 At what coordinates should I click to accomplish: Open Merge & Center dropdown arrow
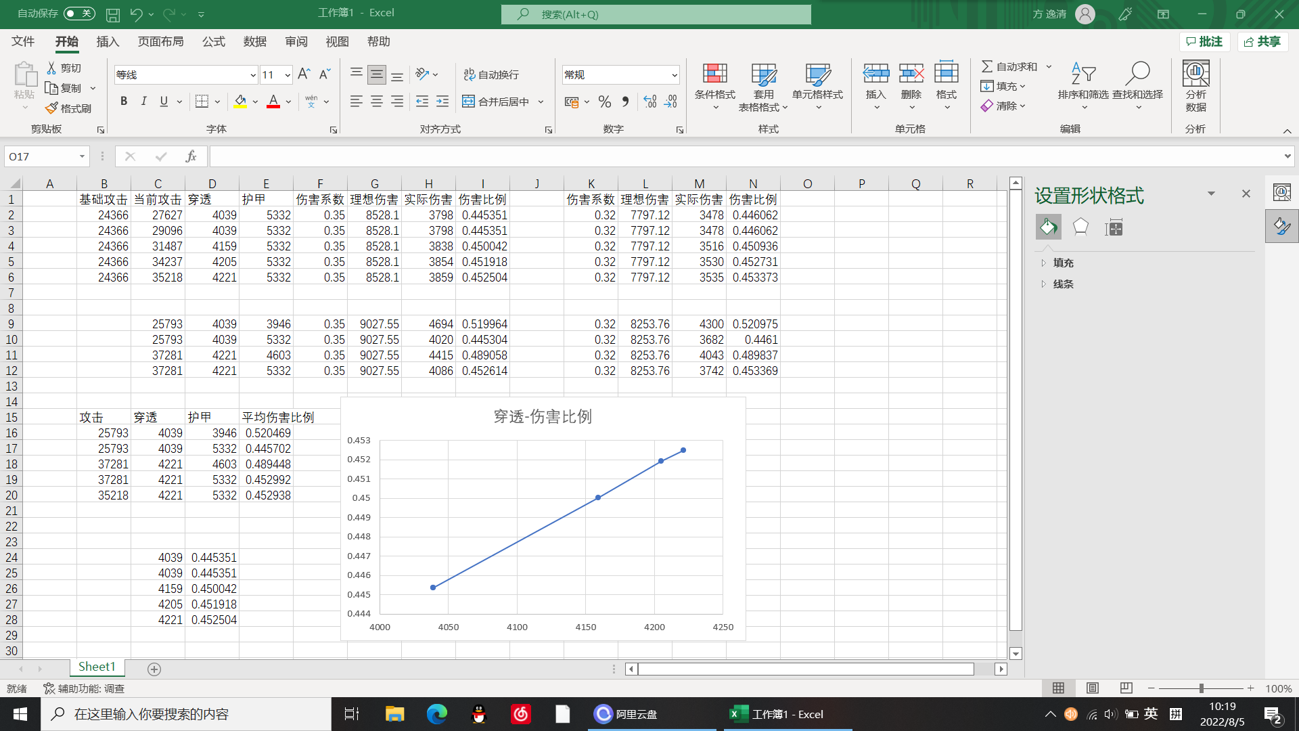541,102
